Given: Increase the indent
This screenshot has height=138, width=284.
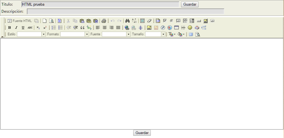Looking at the screenshot, I should [76, 28].
